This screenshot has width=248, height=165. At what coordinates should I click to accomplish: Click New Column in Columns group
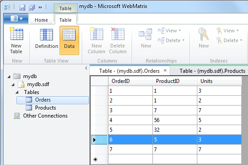(96, 40)
